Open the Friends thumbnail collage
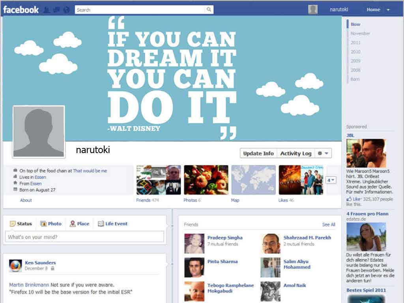This screenshot has height=303, width=404. 159,180
